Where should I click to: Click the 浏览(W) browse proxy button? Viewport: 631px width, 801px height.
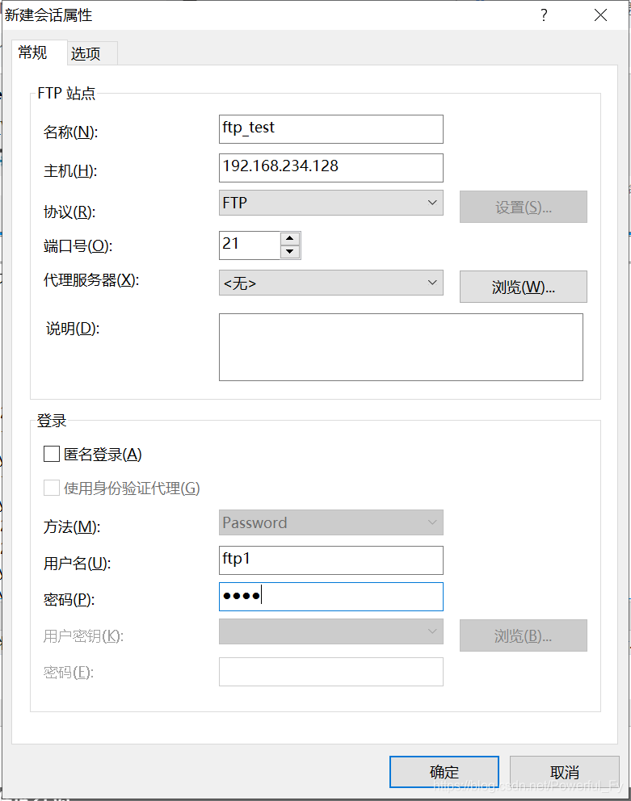pos(523,287)
